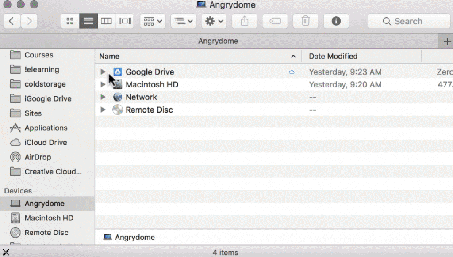Click the Get Info icon
This screenshot has height=257, width=453.
point(336,21)
